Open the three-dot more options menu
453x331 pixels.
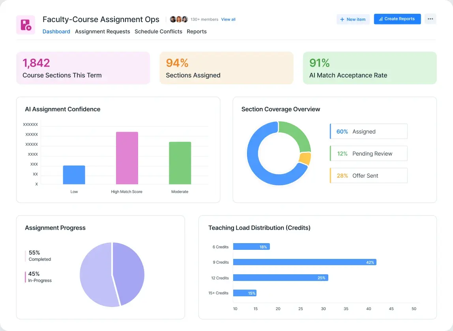point(430,19)
